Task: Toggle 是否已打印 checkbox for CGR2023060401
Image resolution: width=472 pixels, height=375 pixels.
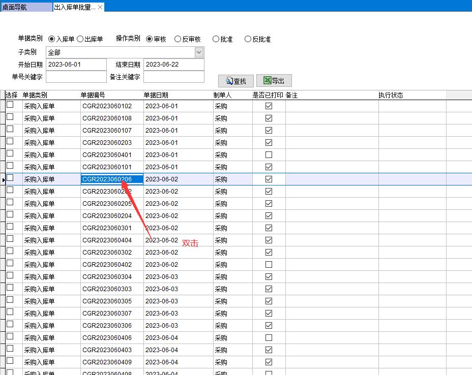Action: [x=269, y=155]
